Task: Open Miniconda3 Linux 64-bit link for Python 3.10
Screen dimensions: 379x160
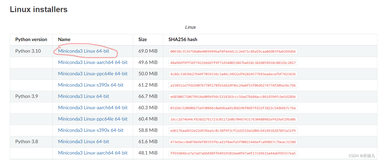Action: point(84,51)
